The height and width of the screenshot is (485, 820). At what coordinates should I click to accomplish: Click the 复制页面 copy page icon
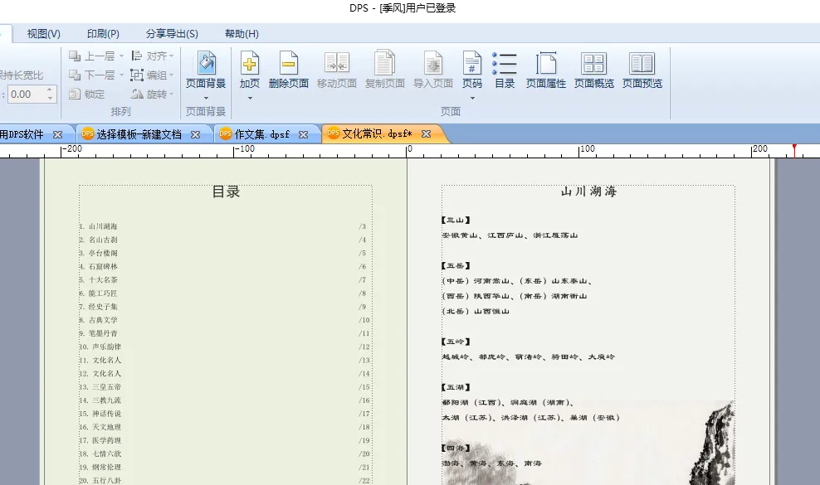tap(384, 64)
